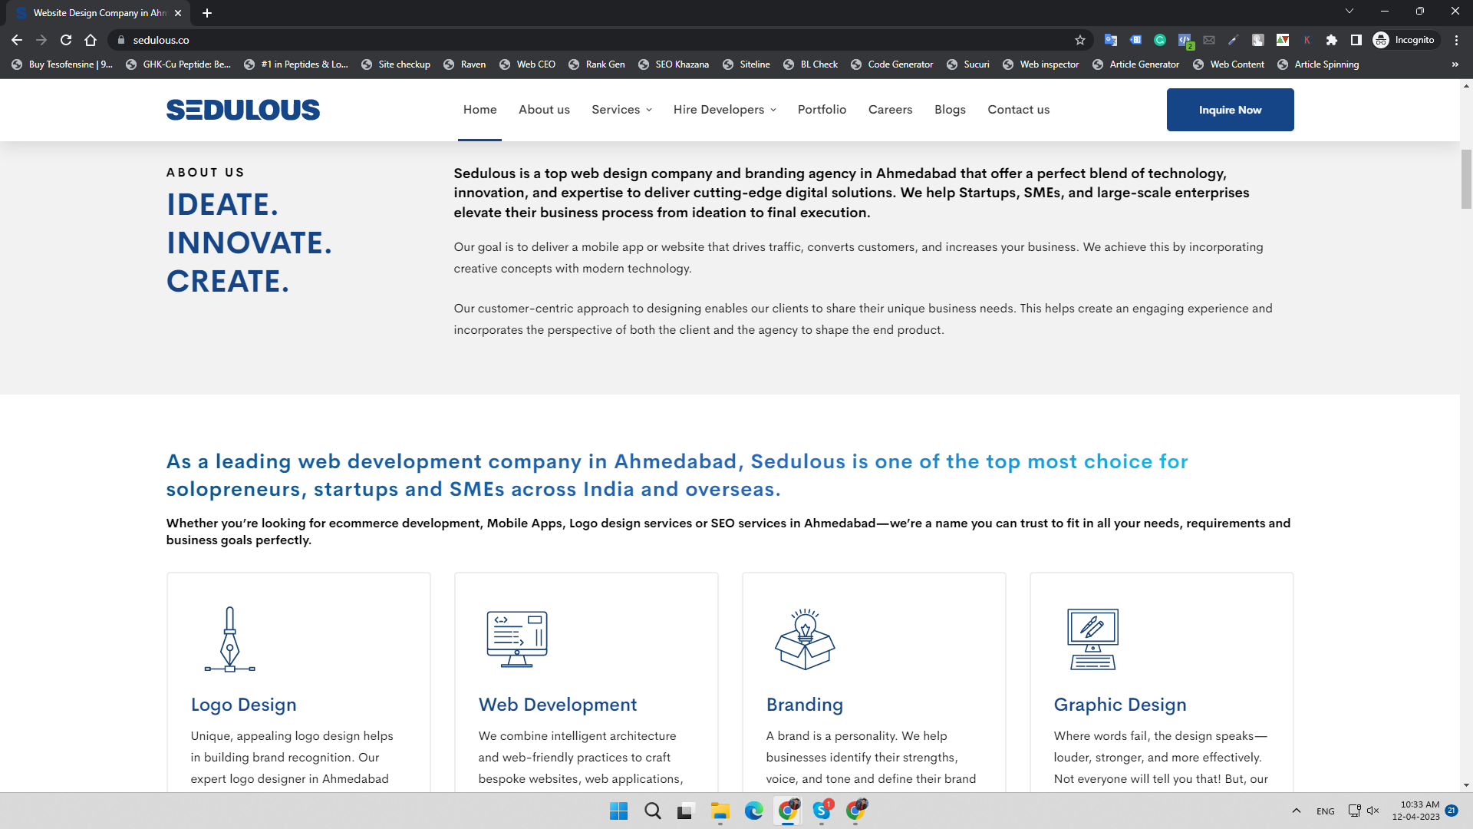Screen dimensions: 1473x829
Task: Open File Explorer from the taskbar
Action: [x=720, y=811]
